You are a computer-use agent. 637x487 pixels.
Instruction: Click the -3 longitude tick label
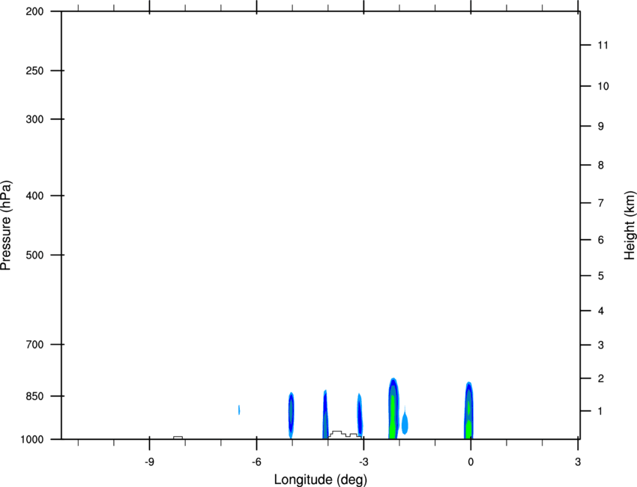click(363, 462)
